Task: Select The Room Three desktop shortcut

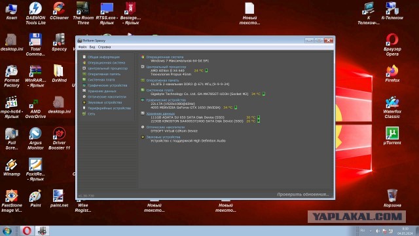Action: 83,13
